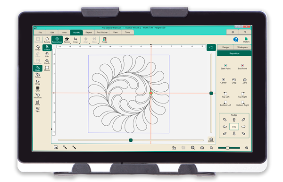The image size is (283, 182).
Task: Open the blue Help question icon
Action: pyautogui.click(x=236, y=39)
